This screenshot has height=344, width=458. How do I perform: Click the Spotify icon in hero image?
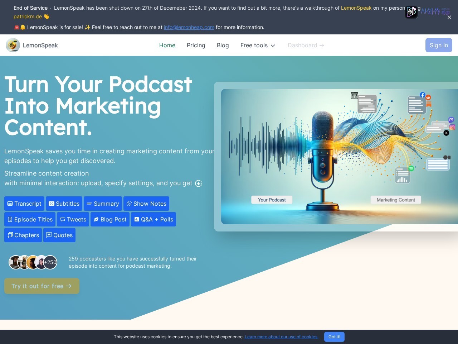tap(411, 168)
